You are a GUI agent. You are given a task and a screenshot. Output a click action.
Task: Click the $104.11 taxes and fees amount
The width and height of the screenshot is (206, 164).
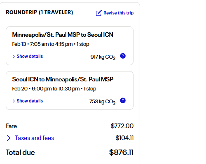(x=124, y=138)
